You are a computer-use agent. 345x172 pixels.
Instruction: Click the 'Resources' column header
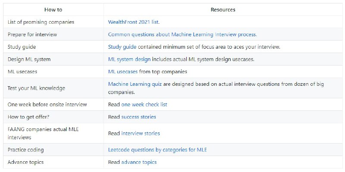[x=223, y=9]
